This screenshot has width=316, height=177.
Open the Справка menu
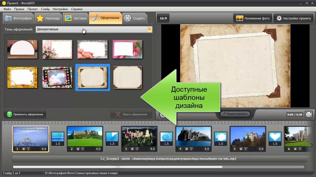(77, 9)
